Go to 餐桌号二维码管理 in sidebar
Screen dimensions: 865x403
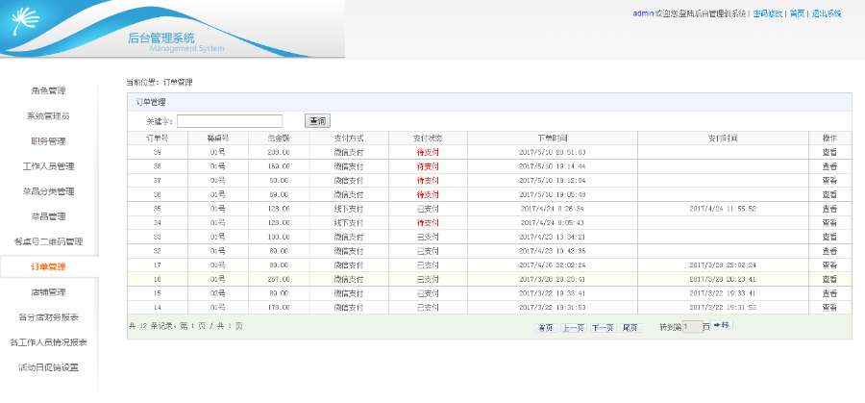click(49, 241)
